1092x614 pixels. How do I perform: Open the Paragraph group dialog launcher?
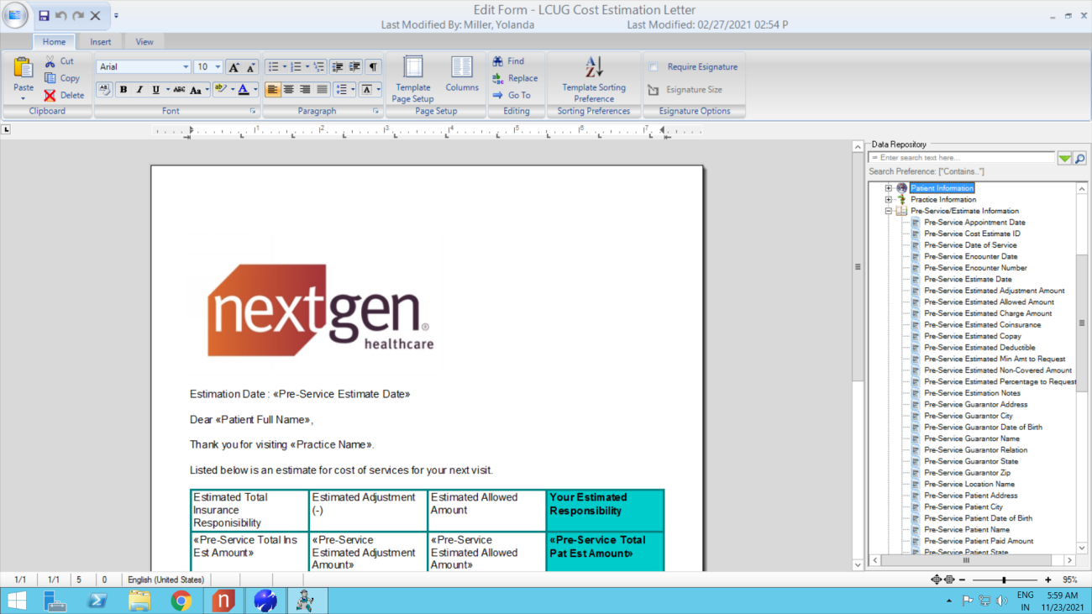point(376,111)
